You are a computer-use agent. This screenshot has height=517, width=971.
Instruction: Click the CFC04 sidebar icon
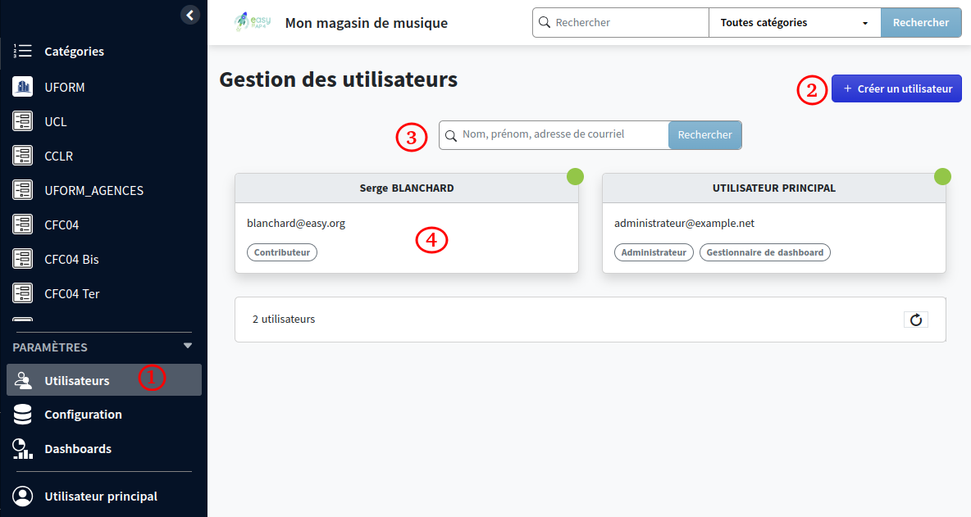(22, 224)
